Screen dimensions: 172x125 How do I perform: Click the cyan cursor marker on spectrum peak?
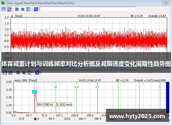34,92
